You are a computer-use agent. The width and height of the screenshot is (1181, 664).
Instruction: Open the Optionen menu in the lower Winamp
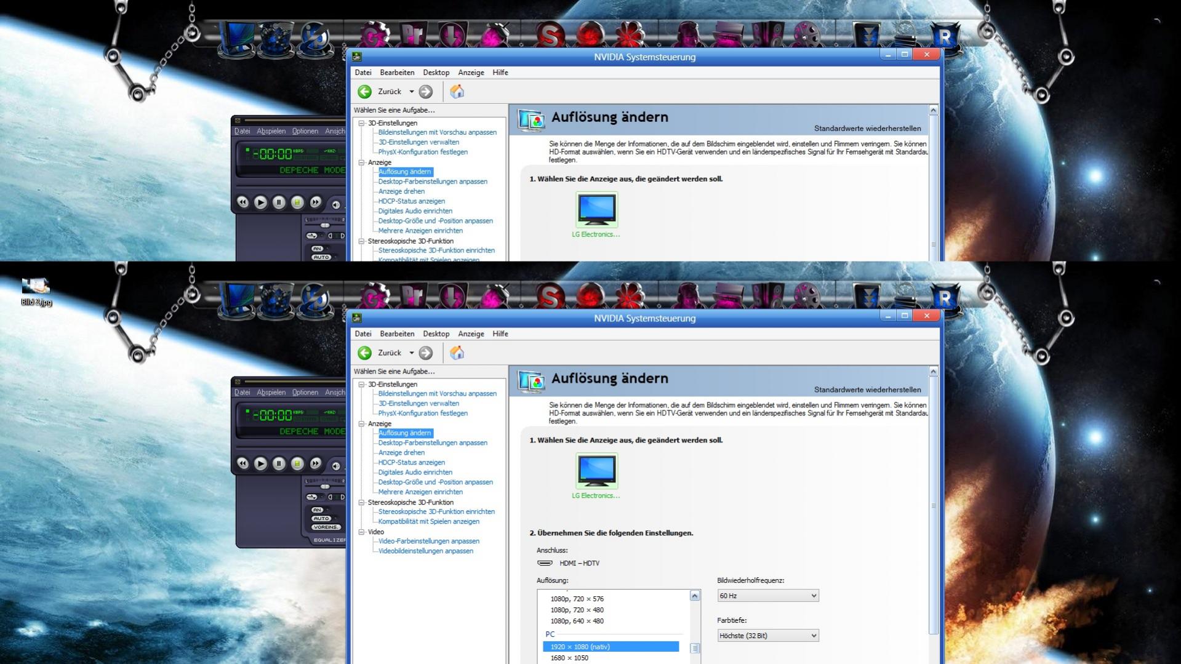click(305, 393)
